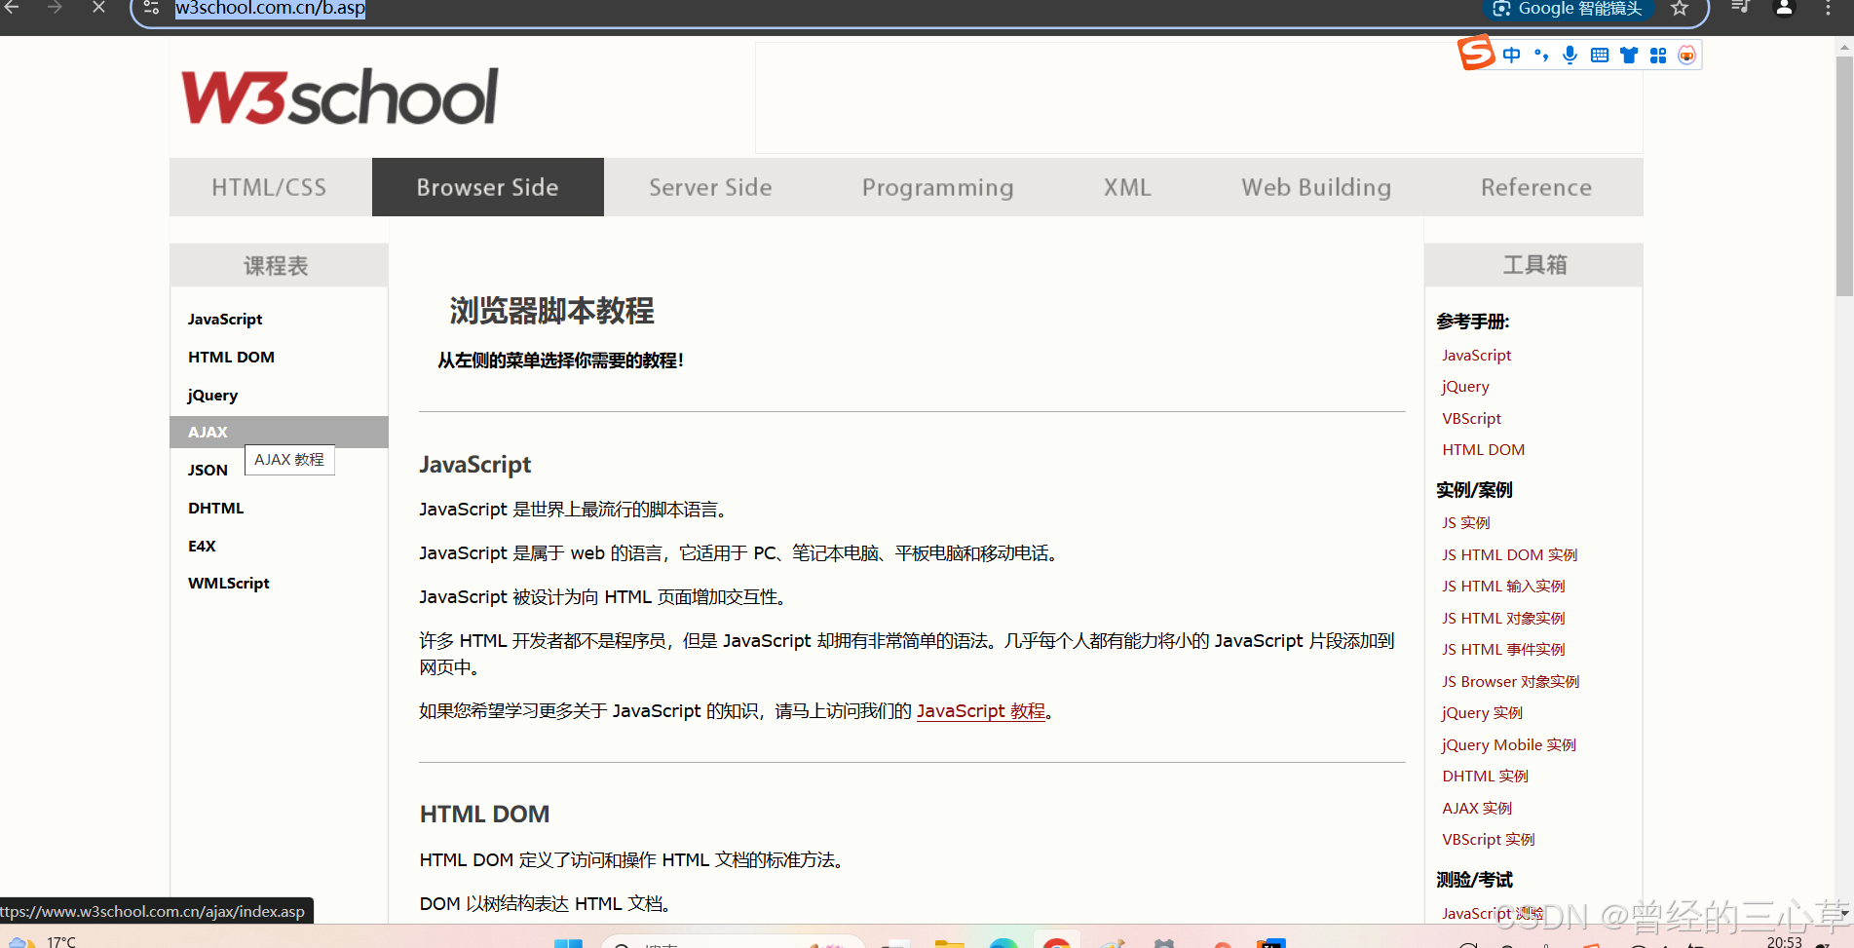Image resolution: width=1854 pixels, height=948 pixels.
Task: Open JS 实例 examples link
Action: pos(1465,523)
